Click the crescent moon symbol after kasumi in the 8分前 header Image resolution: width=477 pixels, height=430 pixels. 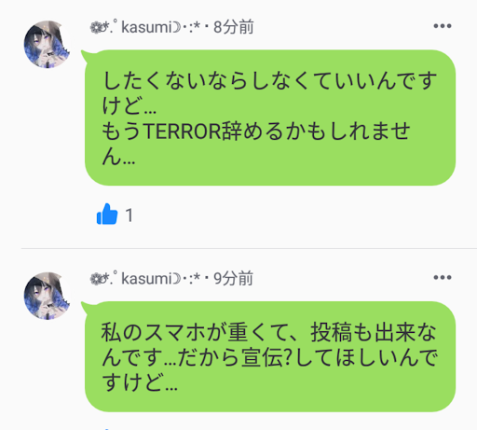tap(176, 28)
